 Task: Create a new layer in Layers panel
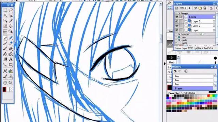tap(195, 8)
